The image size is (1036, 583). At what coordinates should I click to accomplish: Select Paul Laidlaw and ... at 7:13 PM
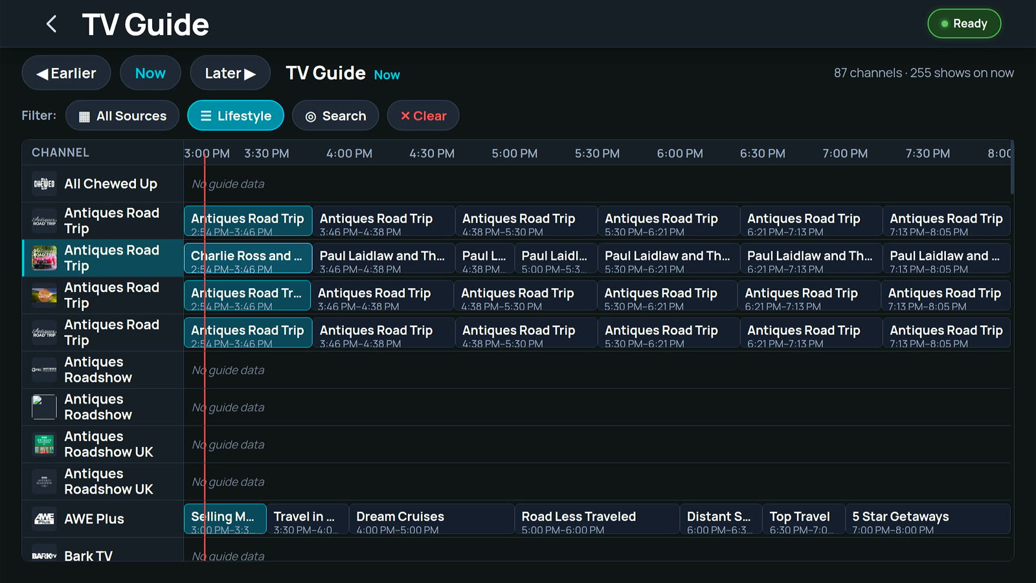(x=947, y=258)
